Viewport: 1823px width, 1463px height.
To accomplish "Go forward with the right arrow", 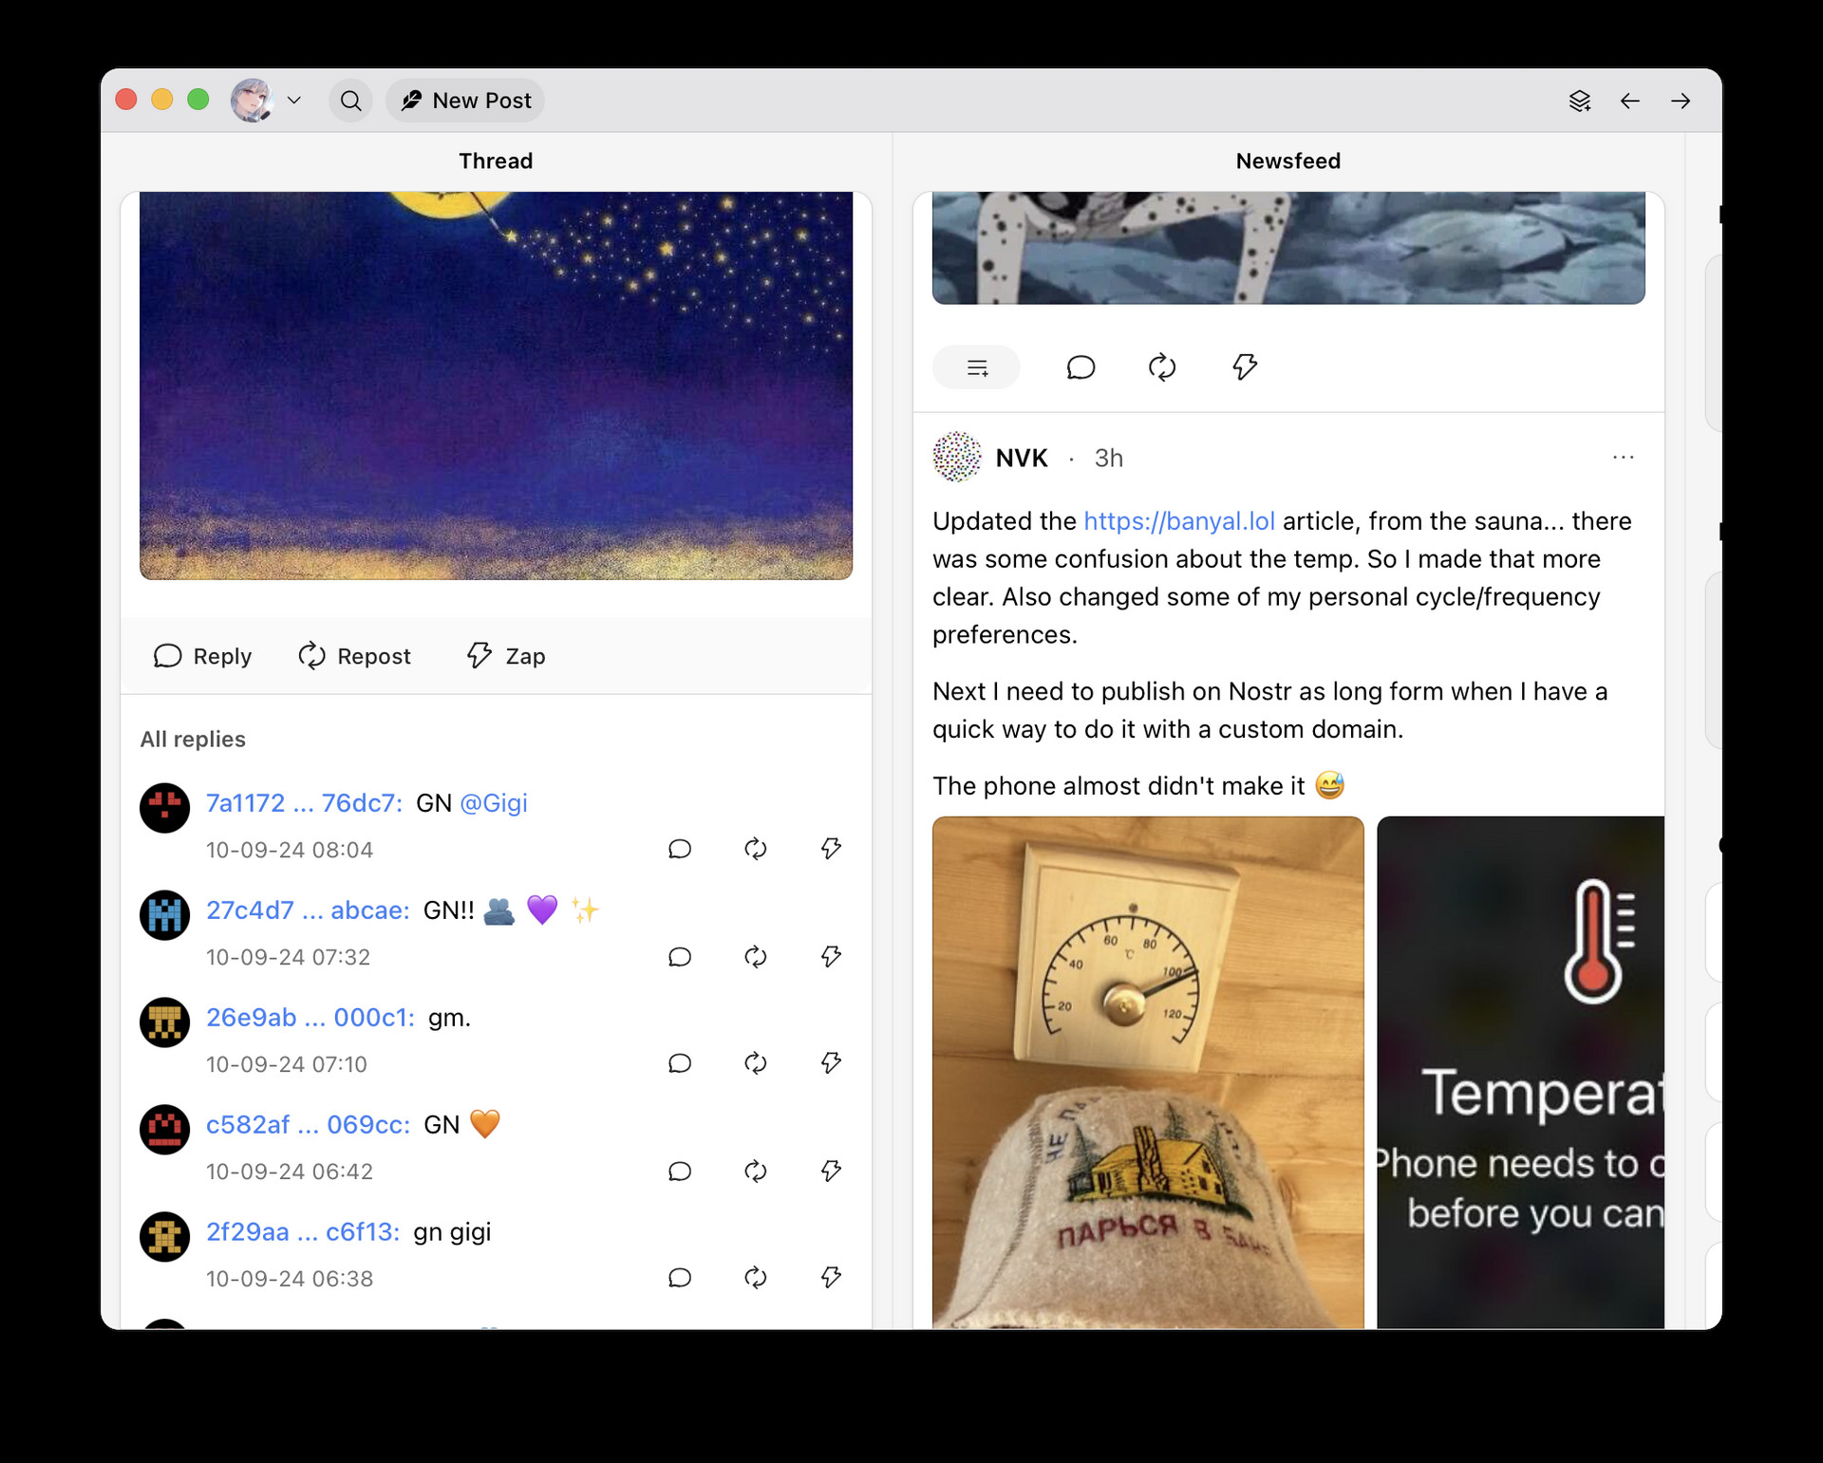I will tap(1681, 101).
